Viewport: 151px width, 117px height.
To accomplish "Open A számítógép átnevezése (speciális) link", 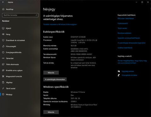I will click(131, 43).
